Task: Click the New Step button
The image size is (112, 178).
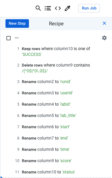Action: click(17, 24)
